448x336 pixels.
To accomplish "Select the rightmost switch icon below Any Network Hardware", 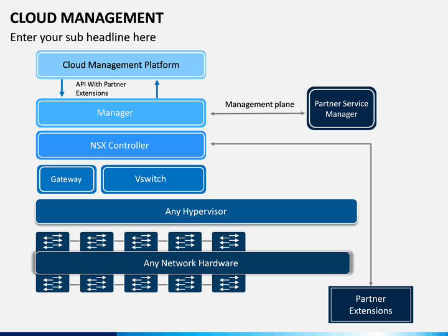I will click(229, 283).
